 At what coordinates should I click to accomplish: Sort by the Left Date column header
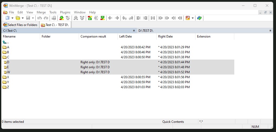click(x=137, y=36)
